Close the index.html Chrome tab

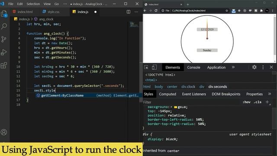(x=181, y=4)
